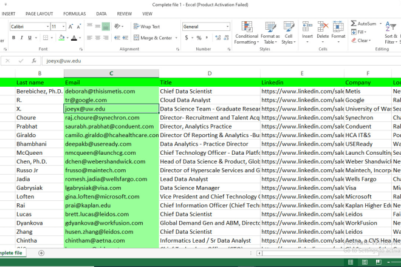Open Number dialog launcher

click(229, 49)
